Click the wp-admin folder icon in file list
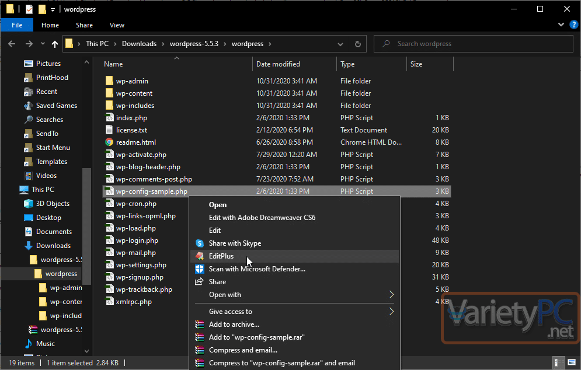This screenshot has width=581, height=370. coord(109,81)
